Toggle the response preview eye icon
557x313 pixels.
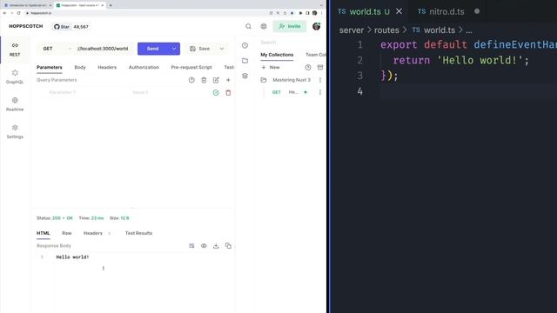tap(204, 246)
